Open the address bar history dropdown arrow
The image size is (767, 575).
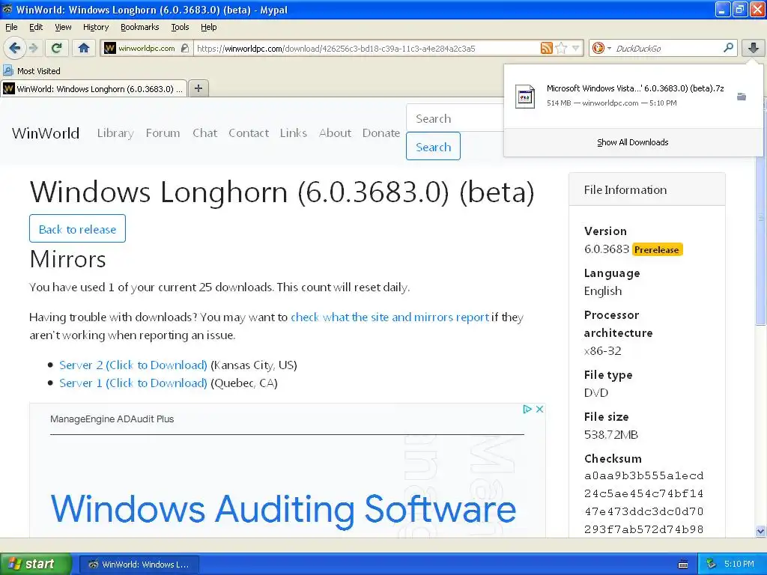(x=576, y=48)
